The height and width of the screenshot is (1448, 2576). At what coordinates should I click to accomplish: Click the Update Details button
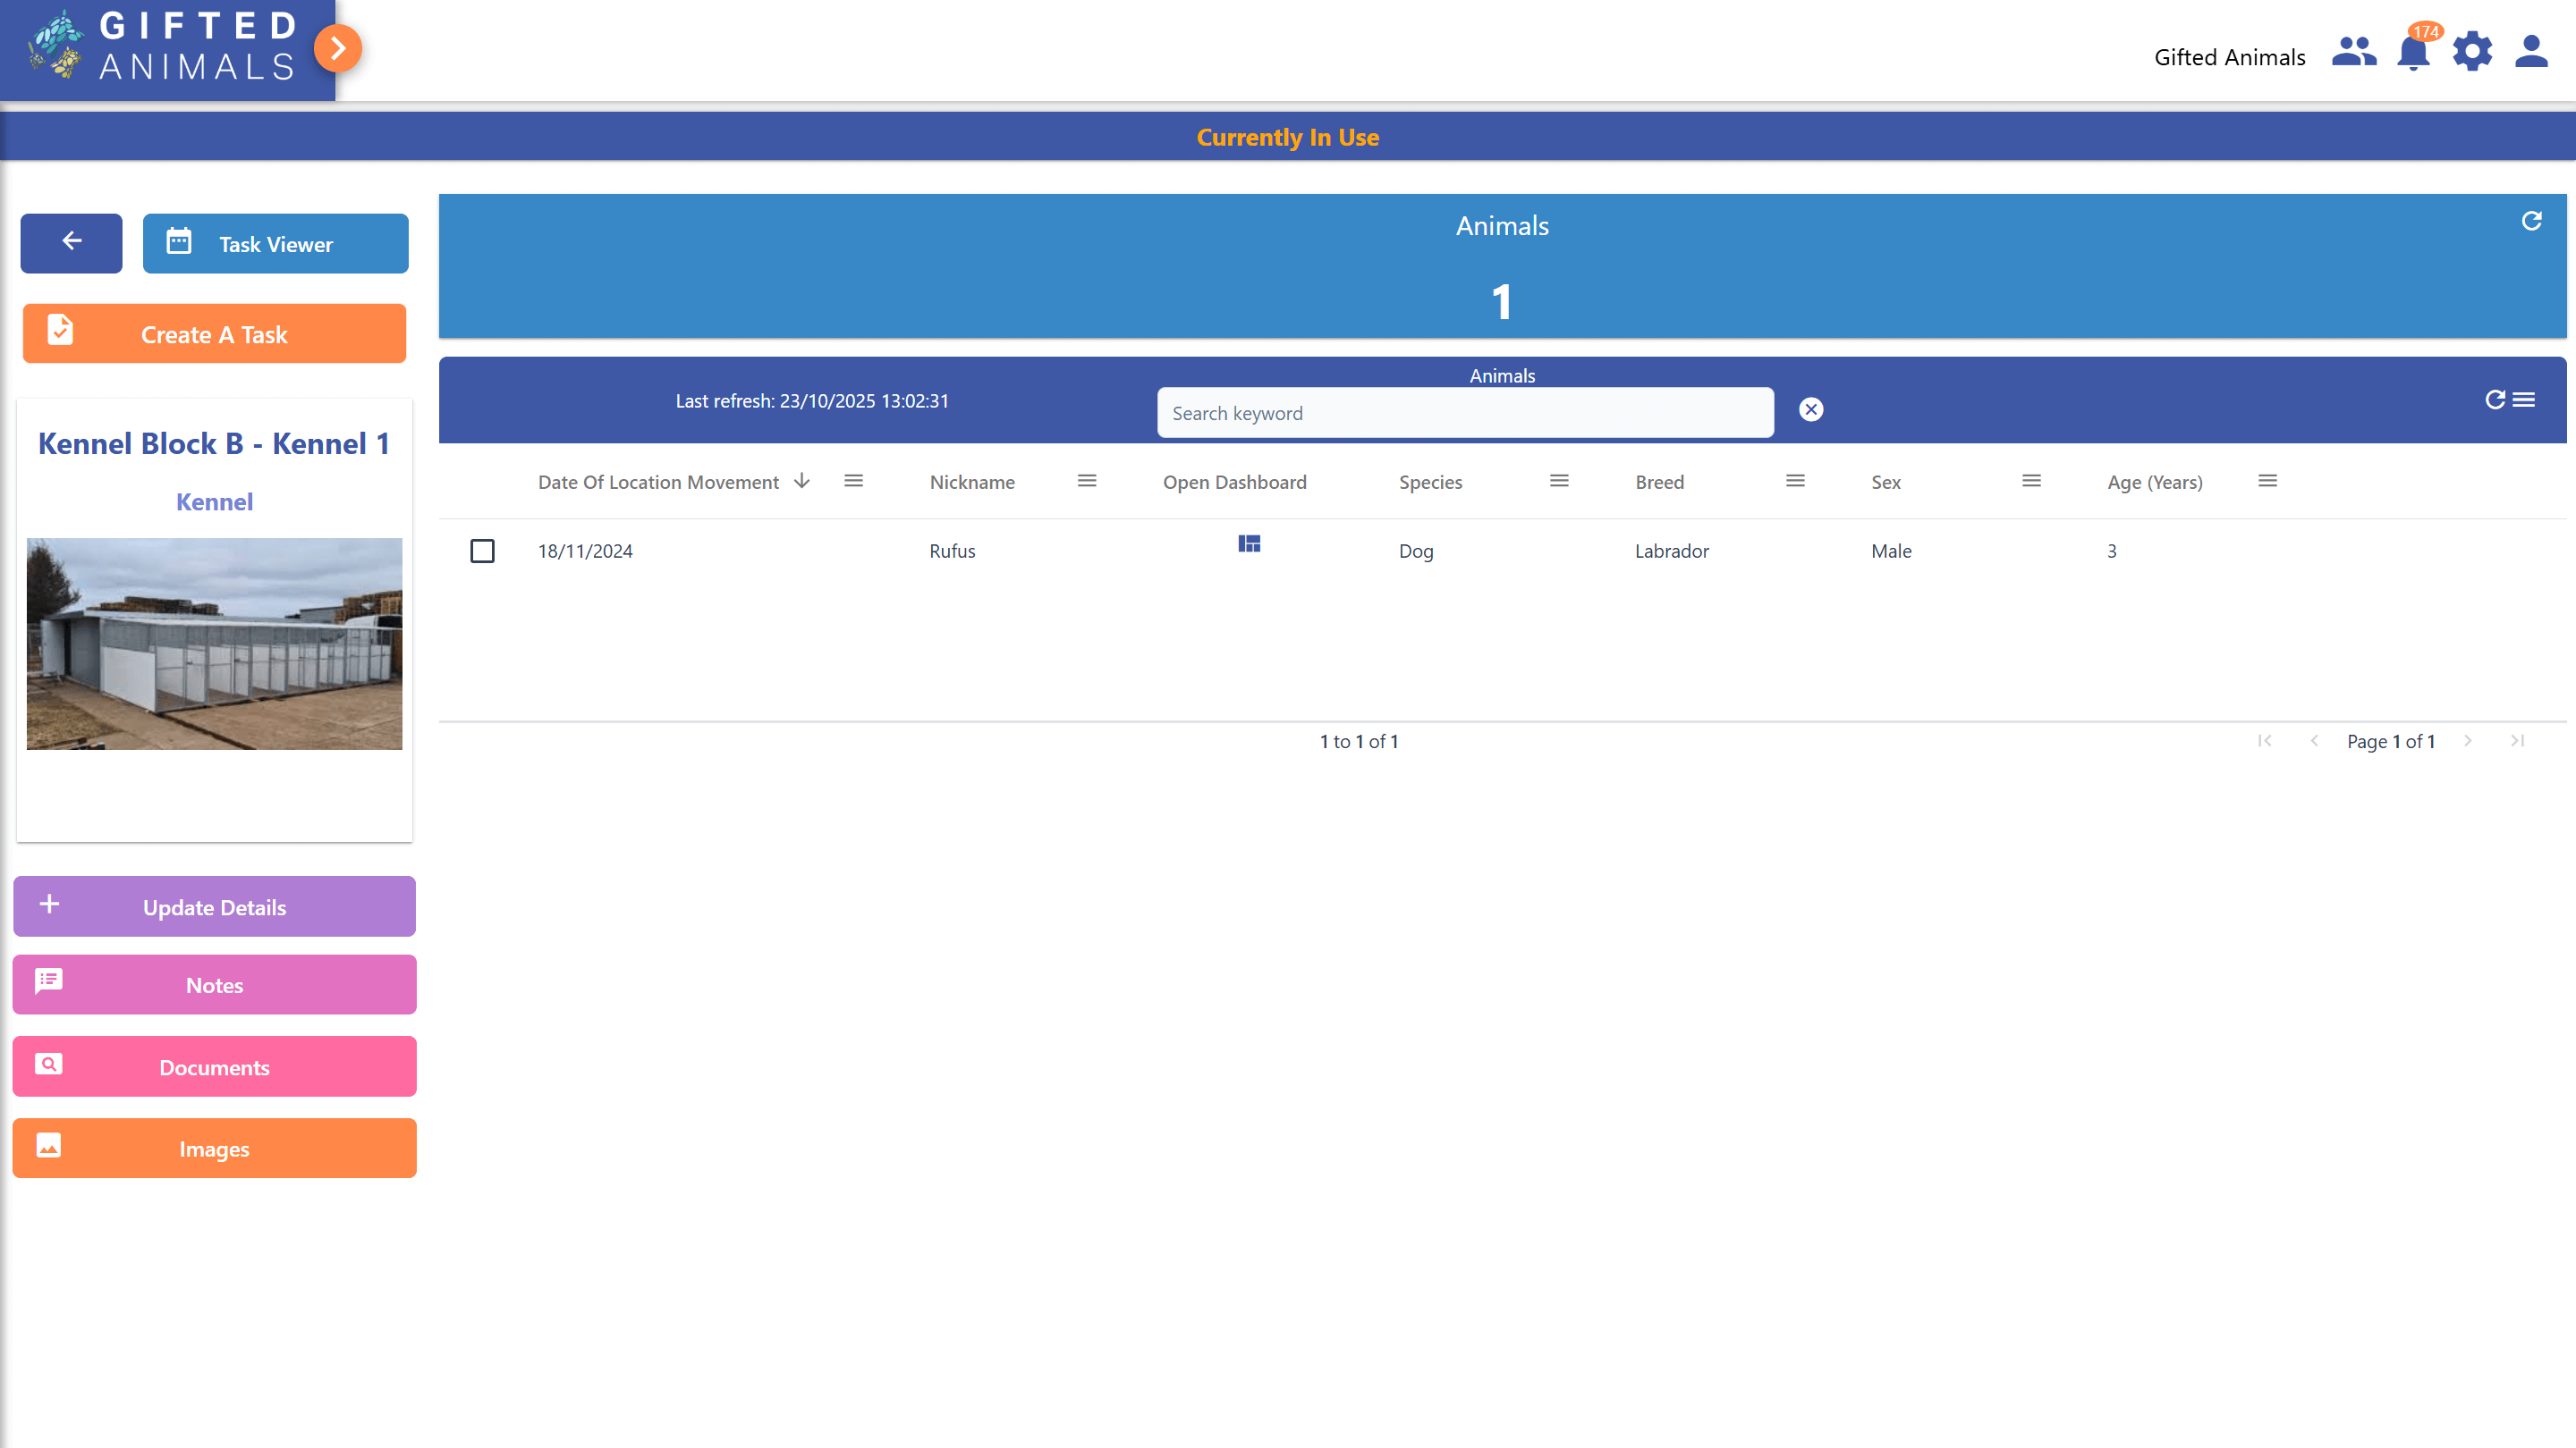pyautogui.click(x=214, y=907)
